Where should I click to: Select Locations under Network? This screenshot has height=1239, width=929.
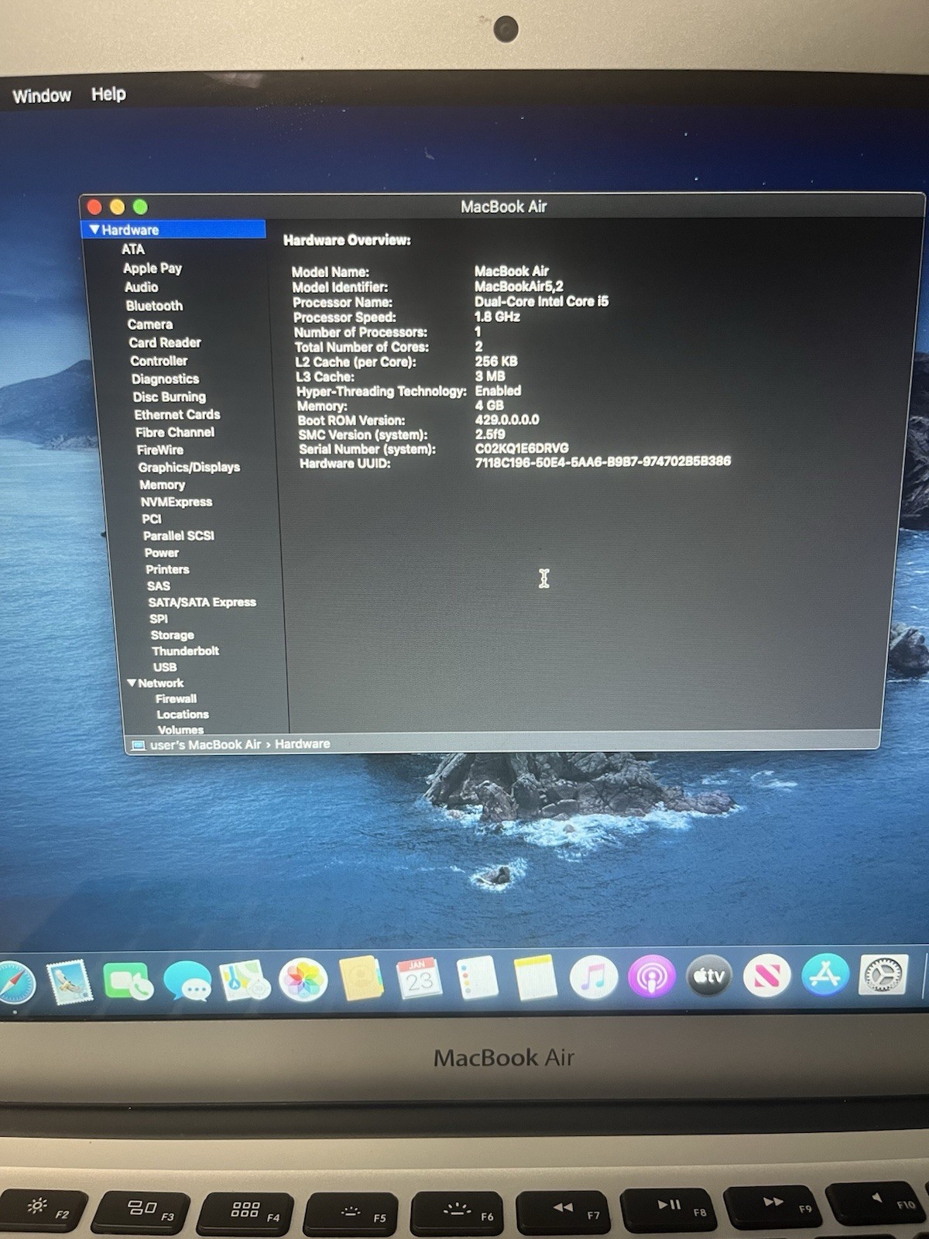(x=183, y=715)
